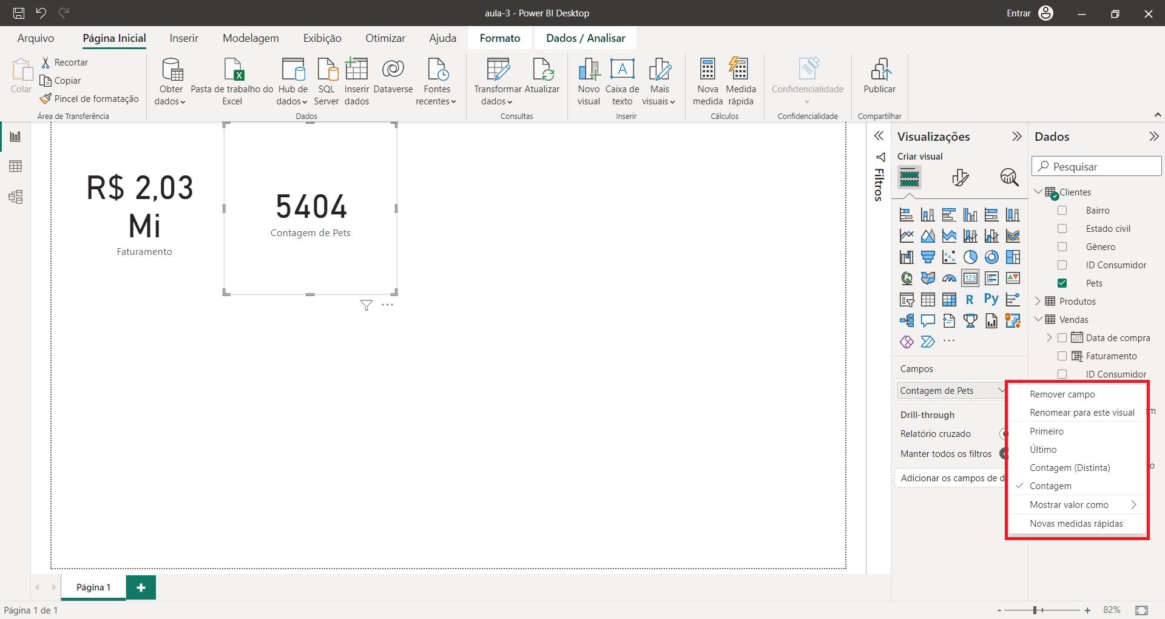Open the Format visual paintbrush tab

[960, 177]
